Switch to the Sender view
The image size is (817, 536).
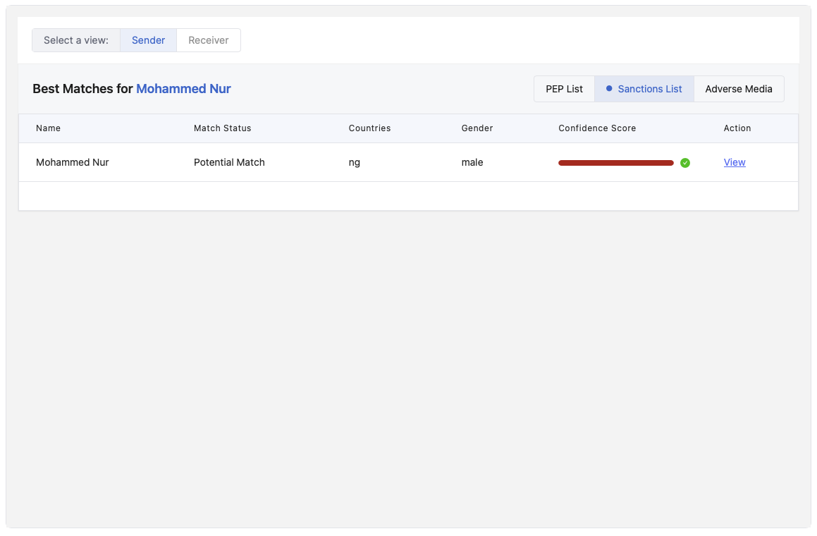point(148,40)
